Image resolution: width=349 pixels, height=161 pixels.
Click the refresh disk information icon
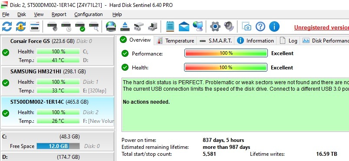point(7,26)
